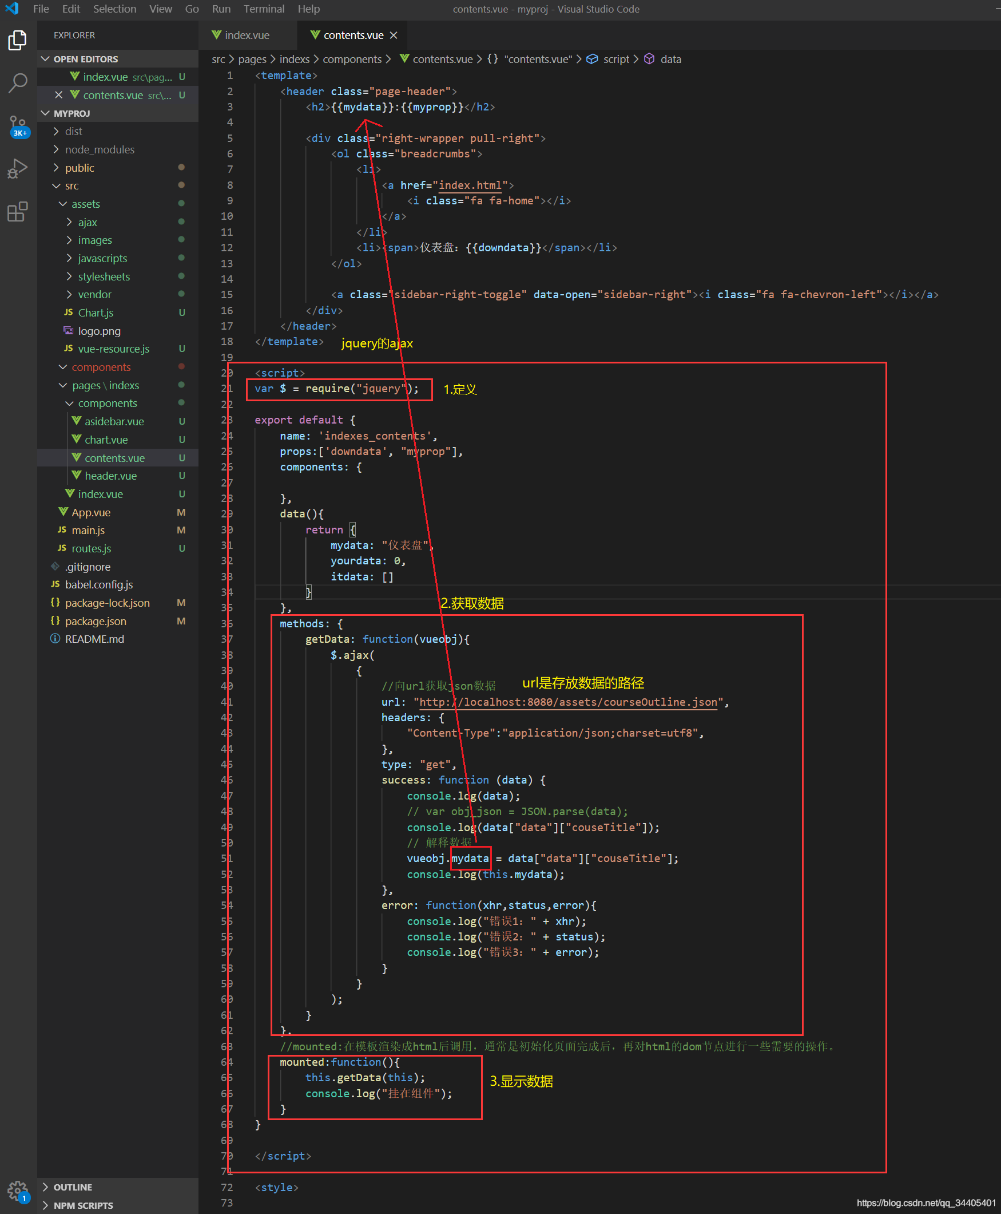Click the VS Code logo icon

click(x=11, y=9)
